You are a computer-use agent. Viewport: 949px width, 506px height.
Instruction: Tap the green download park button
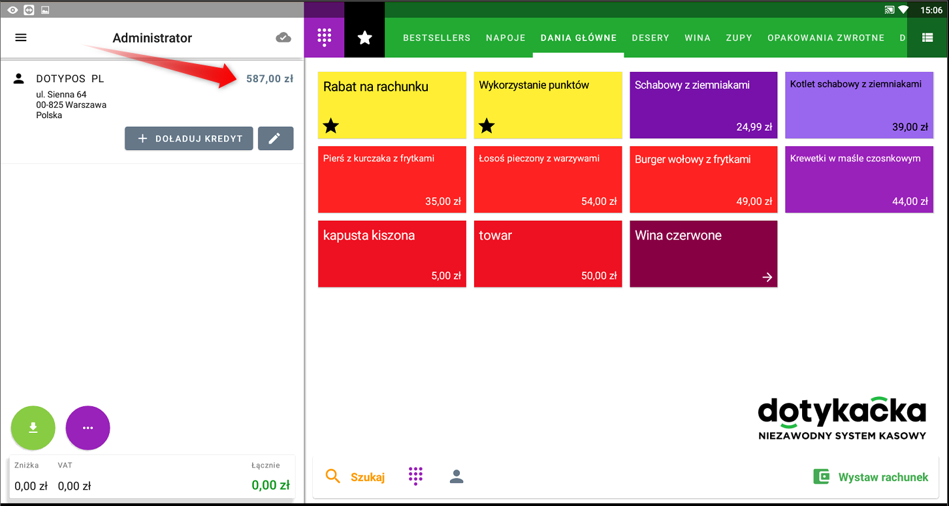point(33,428)
